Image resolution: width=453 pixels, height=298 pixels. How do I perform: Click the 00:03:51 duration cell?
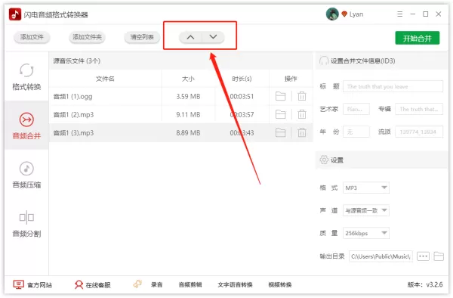(242, 96)
